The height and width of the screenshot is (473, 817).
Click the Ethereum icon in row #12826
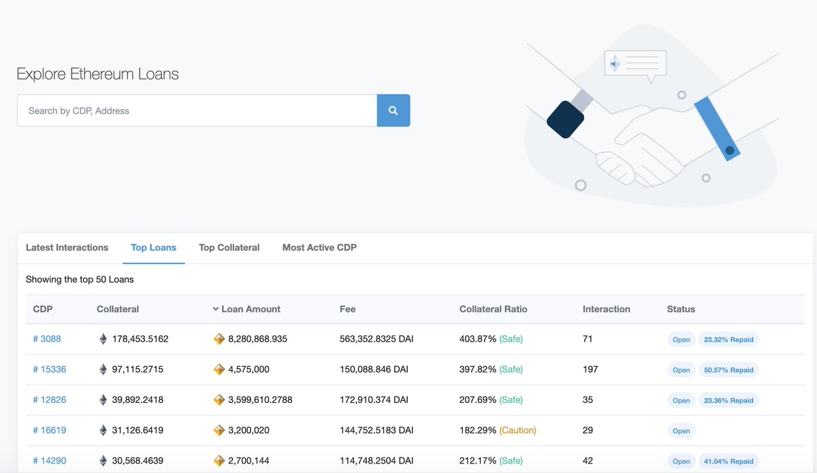[x=103, y=399]
